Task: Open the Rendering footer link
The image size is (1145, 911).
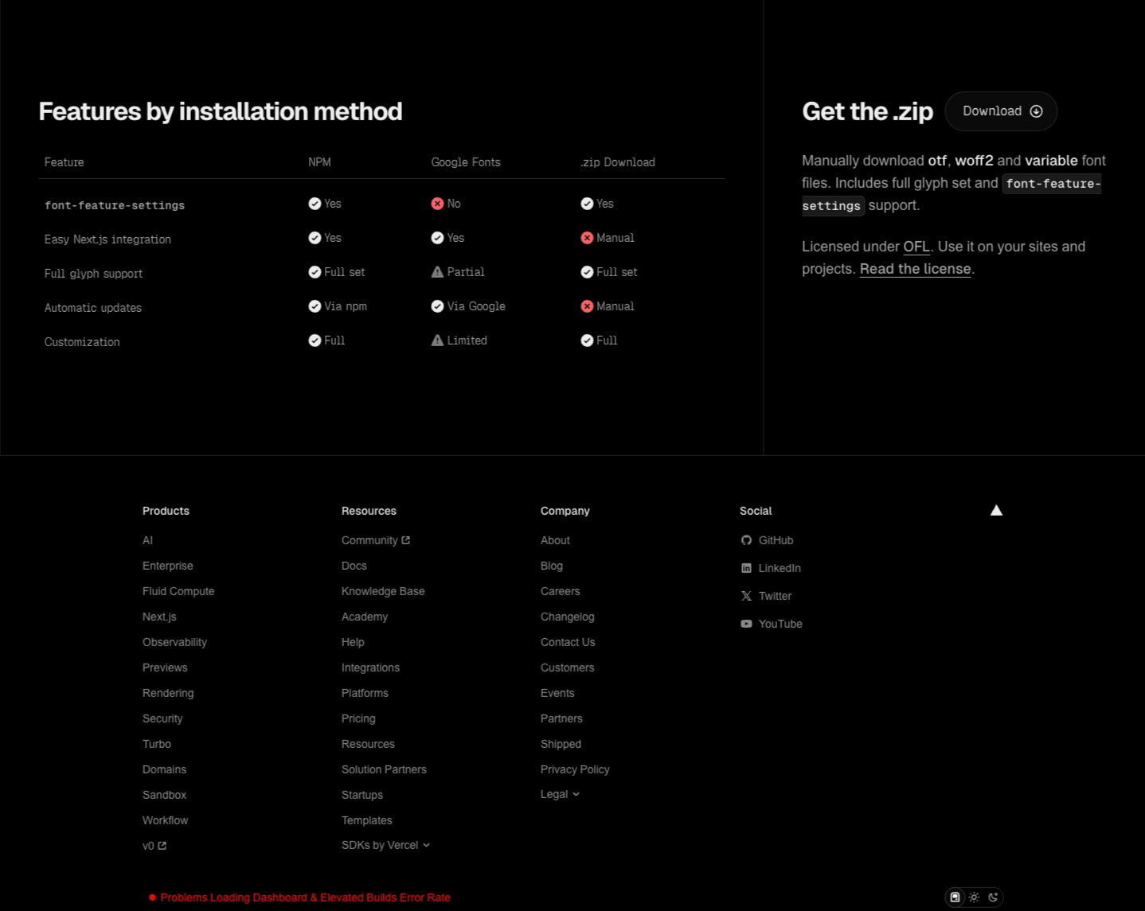Action: tap(168, 693)
